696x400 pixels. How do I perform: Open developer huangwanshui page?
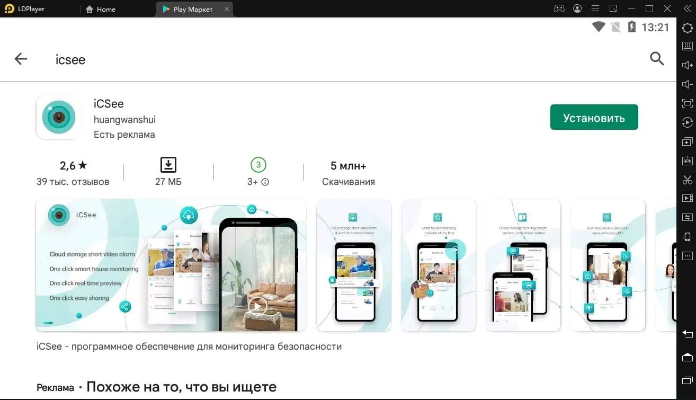pos(124,120)
